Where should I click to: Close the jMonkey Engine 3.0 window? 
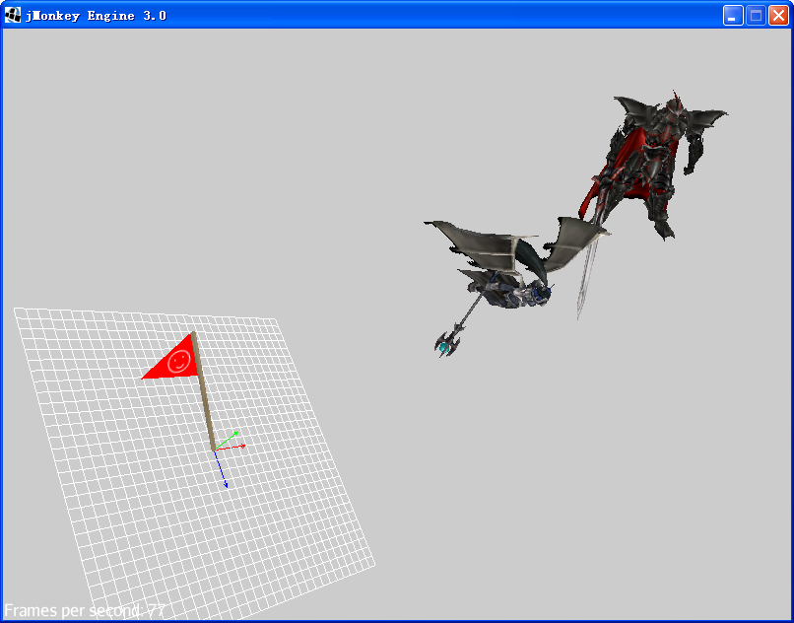pos(778,15)
